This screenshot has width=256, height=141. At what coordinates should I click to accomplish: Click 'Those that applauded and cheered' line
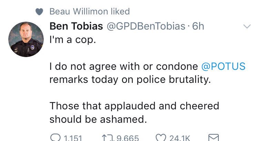[134, 106]
